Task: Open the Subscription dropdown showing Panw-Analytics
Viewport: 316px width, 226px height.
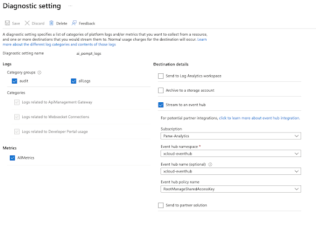Action: (x=231, y=136)
